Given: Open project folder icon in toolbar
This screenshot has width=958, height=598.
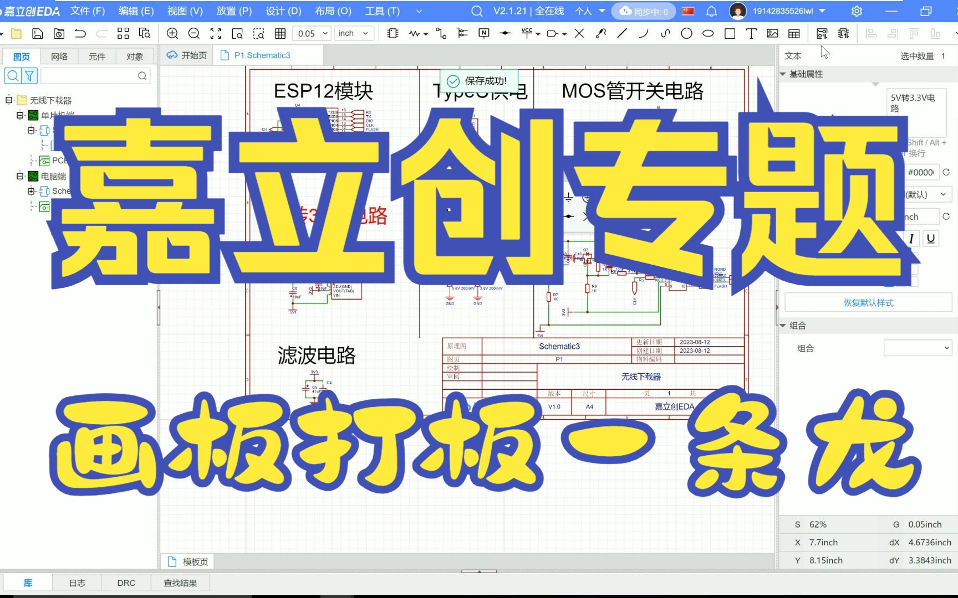Looking at the screenshot, I should (17, 34).
